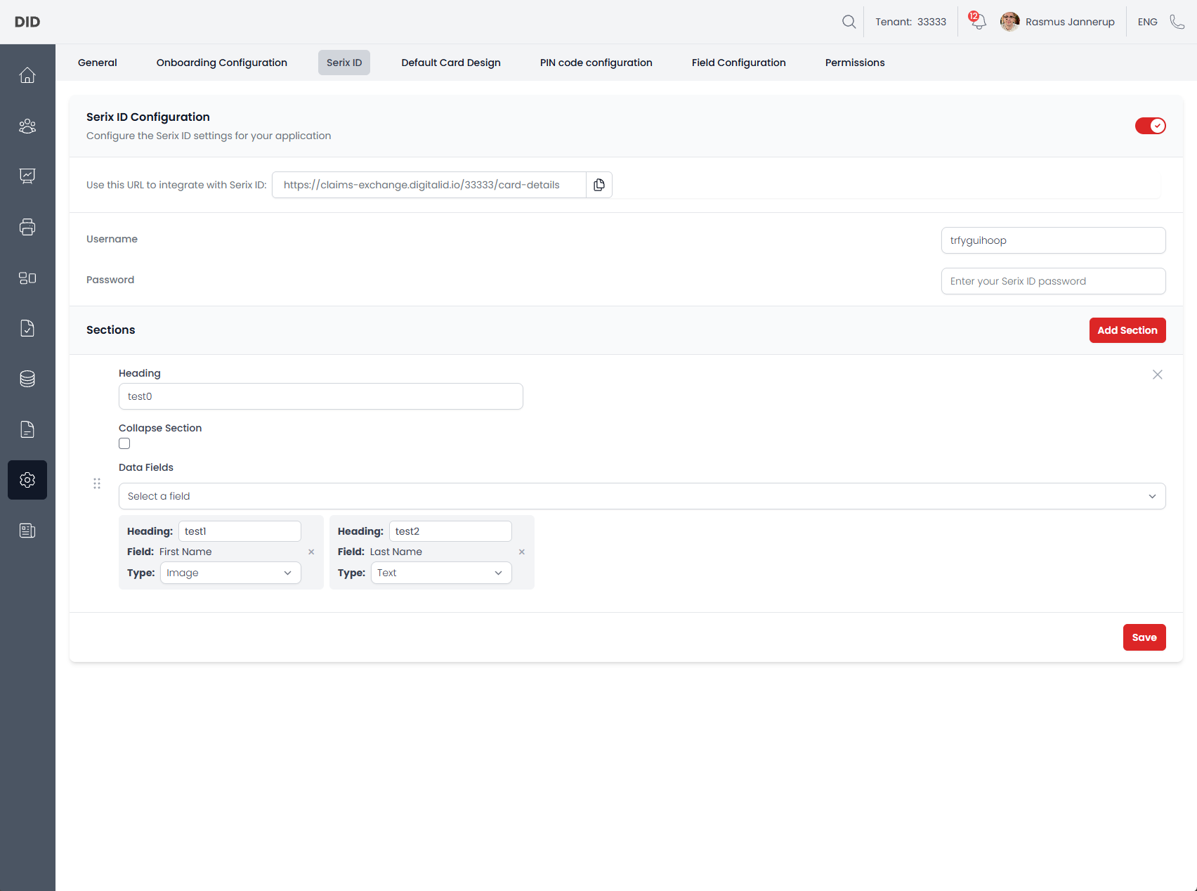1197x891 pixels.
Task: Go to Home in sidebar
Action: 27,75
